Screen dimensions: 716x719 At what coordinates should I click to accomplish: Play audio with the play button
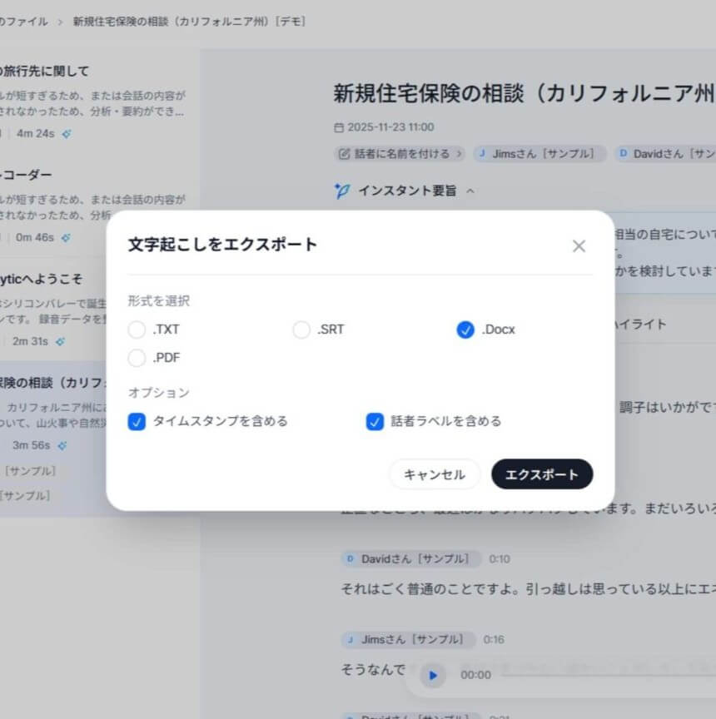(433, 675)
